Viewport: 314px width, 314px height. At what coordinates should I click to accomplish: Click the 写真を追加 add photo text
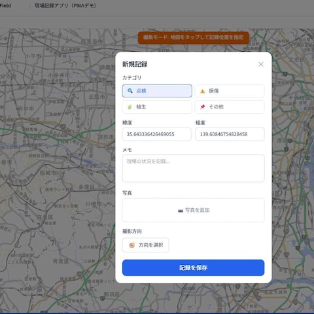(x=198, y=210)
